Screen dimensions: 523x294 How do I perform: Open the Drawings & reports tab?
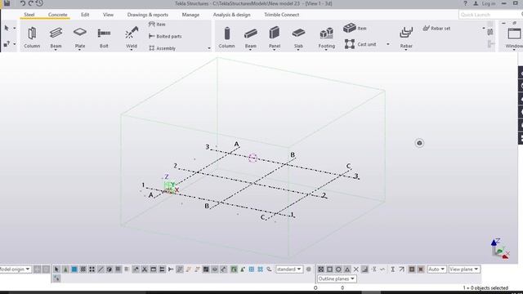148,15
